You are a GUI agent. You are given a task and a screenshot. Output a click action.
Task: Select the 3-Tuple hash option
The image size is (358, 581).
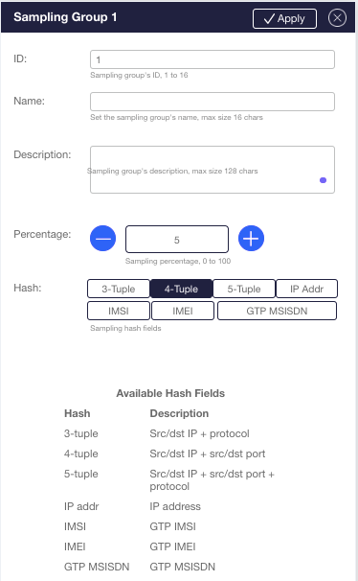point(119,289)
